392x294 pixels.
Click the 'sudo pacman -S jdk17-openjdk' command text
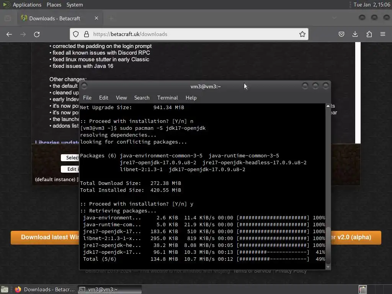coord(163,128)
